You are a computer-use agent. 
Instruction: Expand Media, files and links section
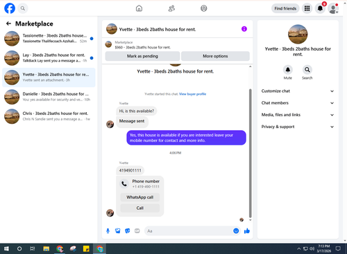pyautogui.click(x=298, y=115)
